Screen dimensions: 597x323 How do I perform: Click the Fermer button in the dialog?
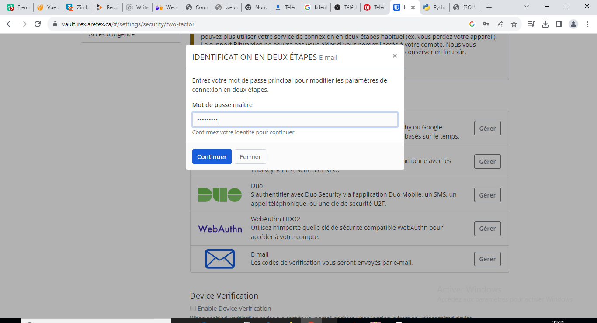coord(250,156)
